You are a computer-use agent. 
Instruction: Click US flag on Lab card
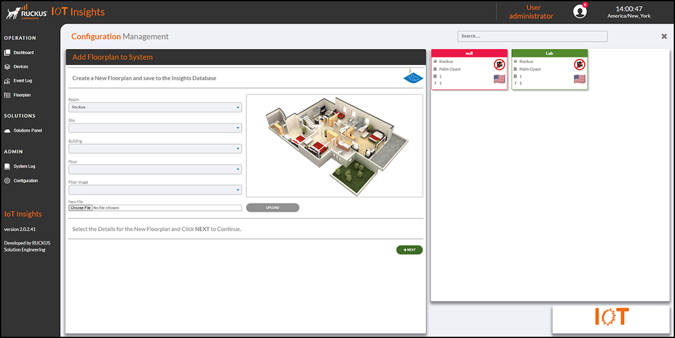579,79
